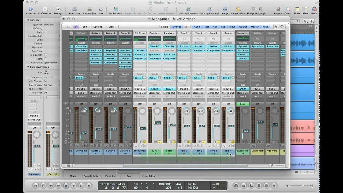This screenshot has width=343, height=193.
Task: Select the hand tool in Mixer window
Action: pyautogui.click(x=282, y=27)
